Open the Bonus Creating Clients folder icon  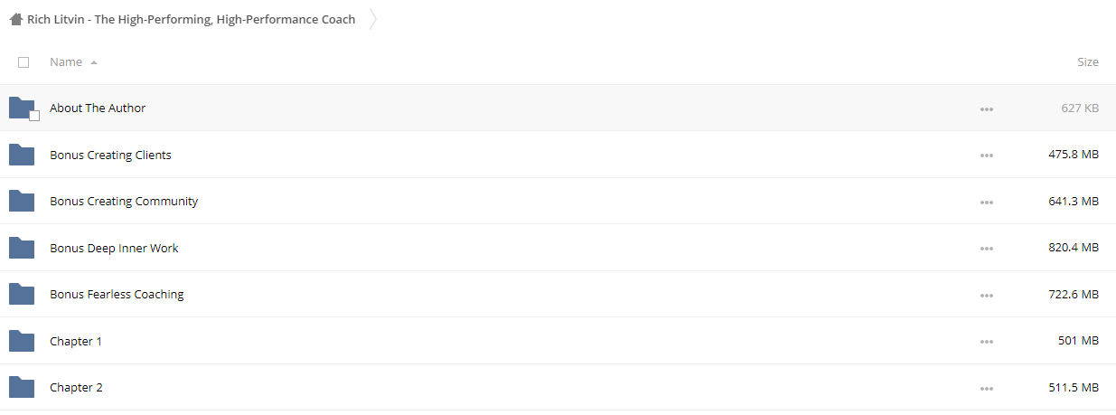tap(22, 155)
